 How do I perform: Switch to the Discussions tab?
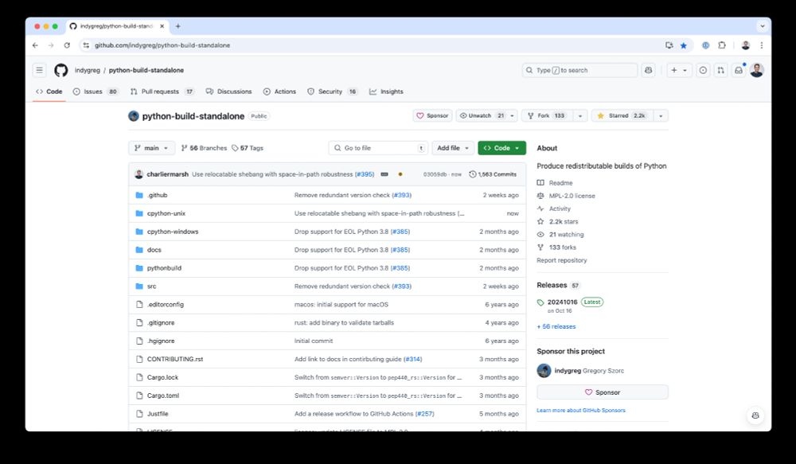coord(228,92)
